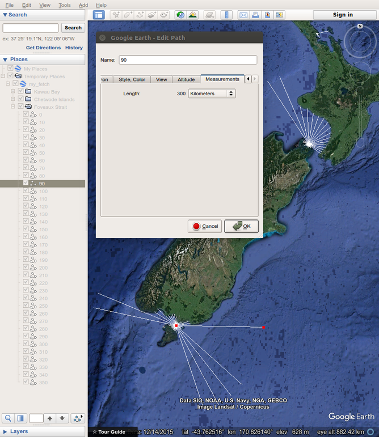
Task: Add a placemark from the toolbar
Action: point(115,15)
